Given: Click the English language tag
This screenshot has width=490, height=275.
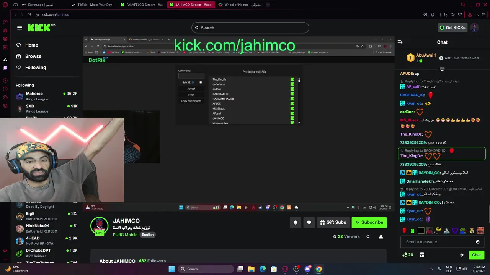Looking at the screenshot, I should click(147, 235).
